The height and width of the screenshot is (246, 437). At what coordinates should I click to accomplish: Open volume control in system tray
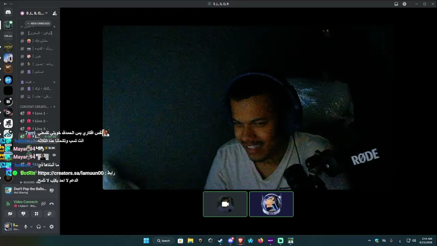414,241
